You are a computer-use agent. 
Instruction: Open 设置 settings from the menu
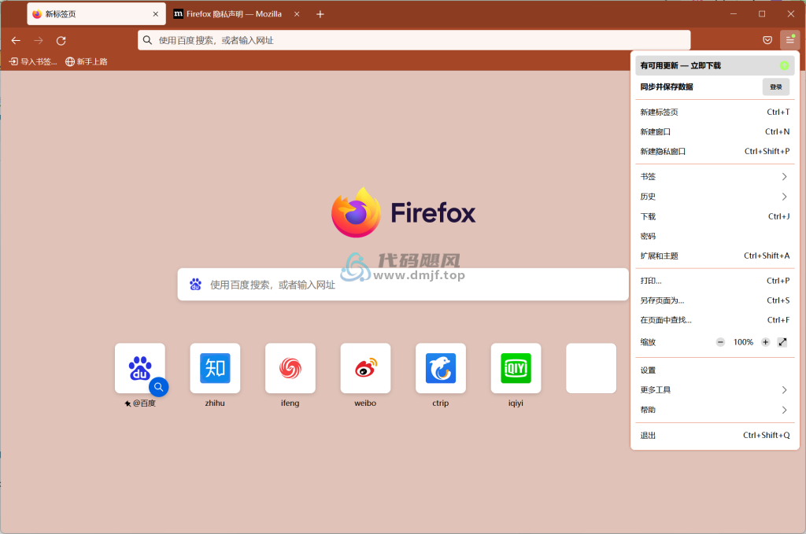[x=715, y=370]
